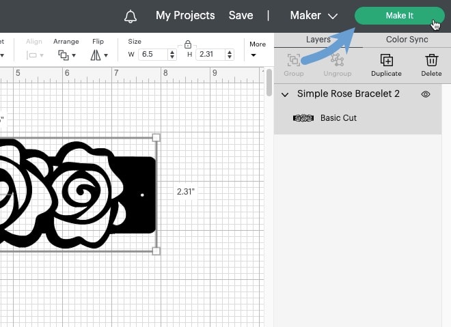This screenshot has height=327, width=451.
Task: Select the Basic Cut layer label
Action: click(338, 118)
